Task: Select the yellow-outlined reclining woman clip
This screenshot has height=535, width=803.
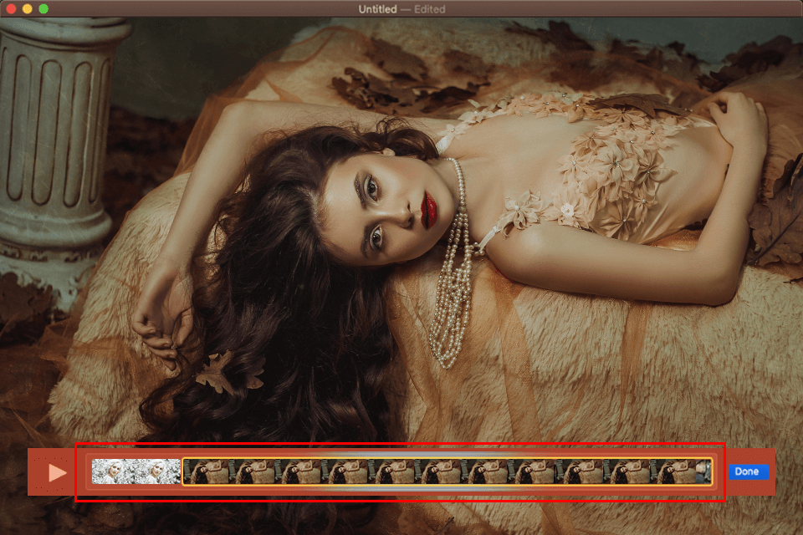Action: [x=447, y=471]
